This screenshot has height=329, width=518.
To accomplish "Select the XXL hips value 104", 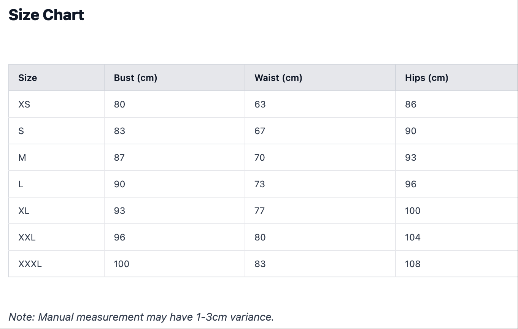I will point(413,237).
